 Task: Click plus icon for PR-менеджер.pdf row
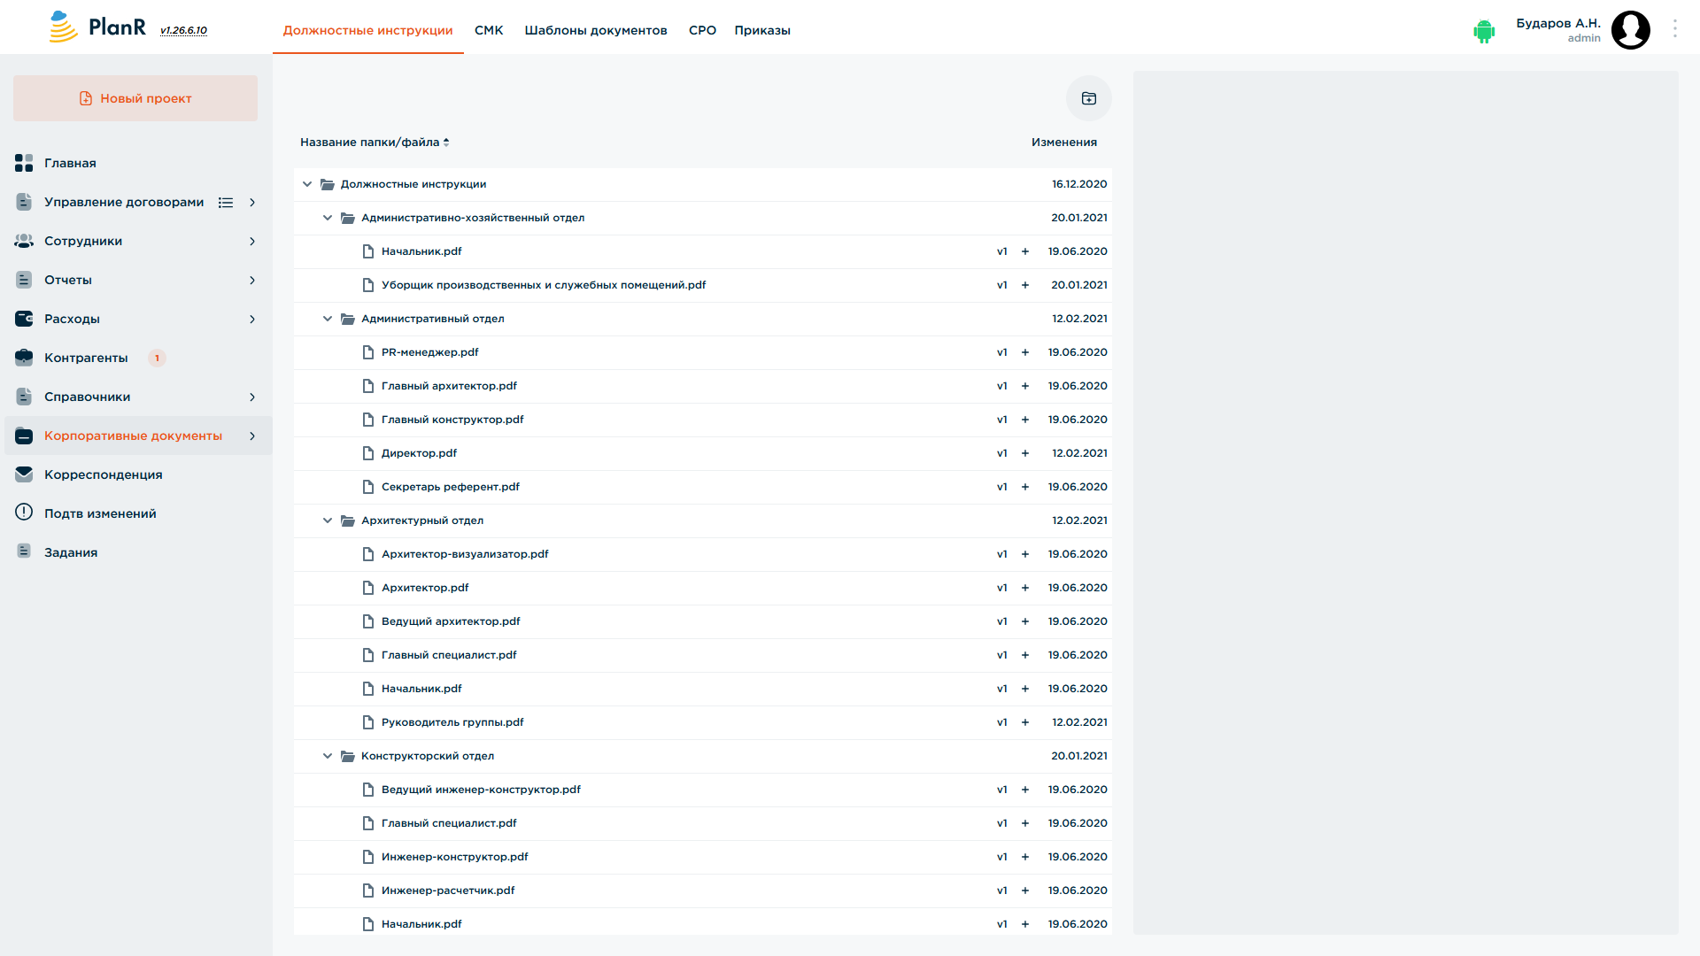pyautogui.click(x=1025, y=352)
